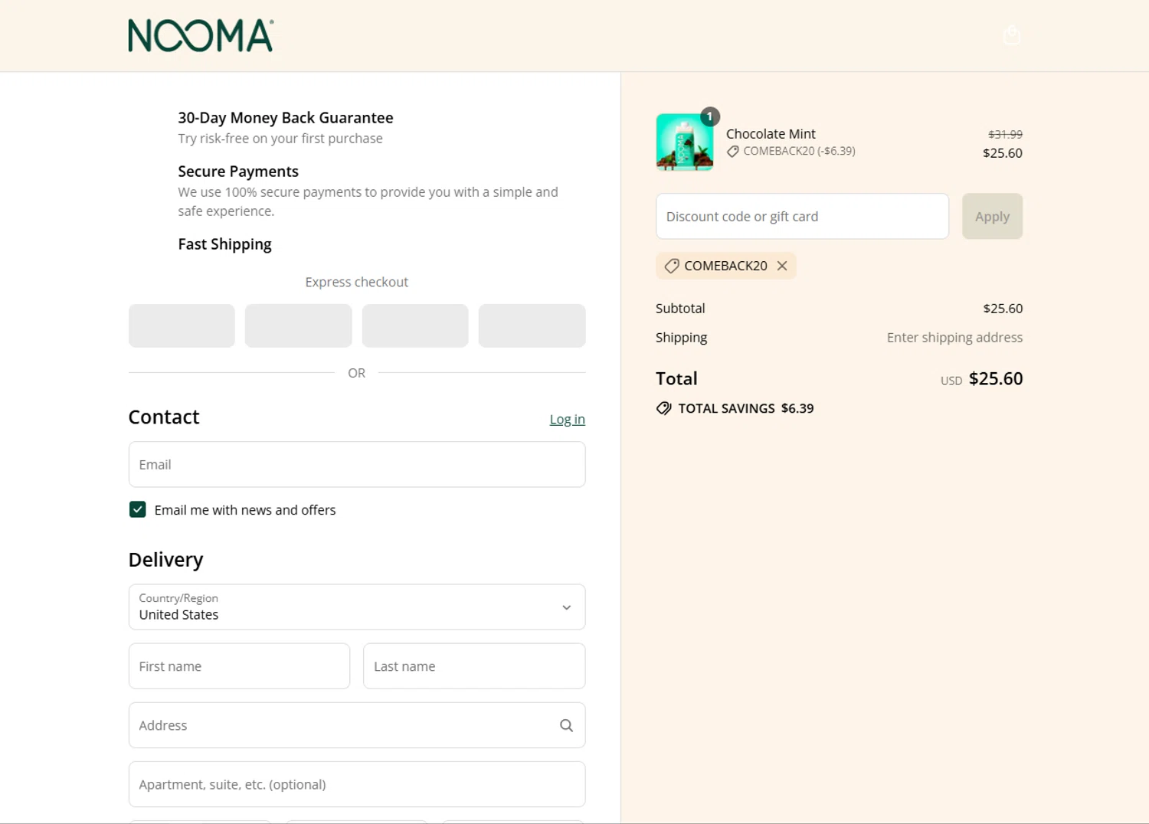Click the Log in link

[568, 419]
